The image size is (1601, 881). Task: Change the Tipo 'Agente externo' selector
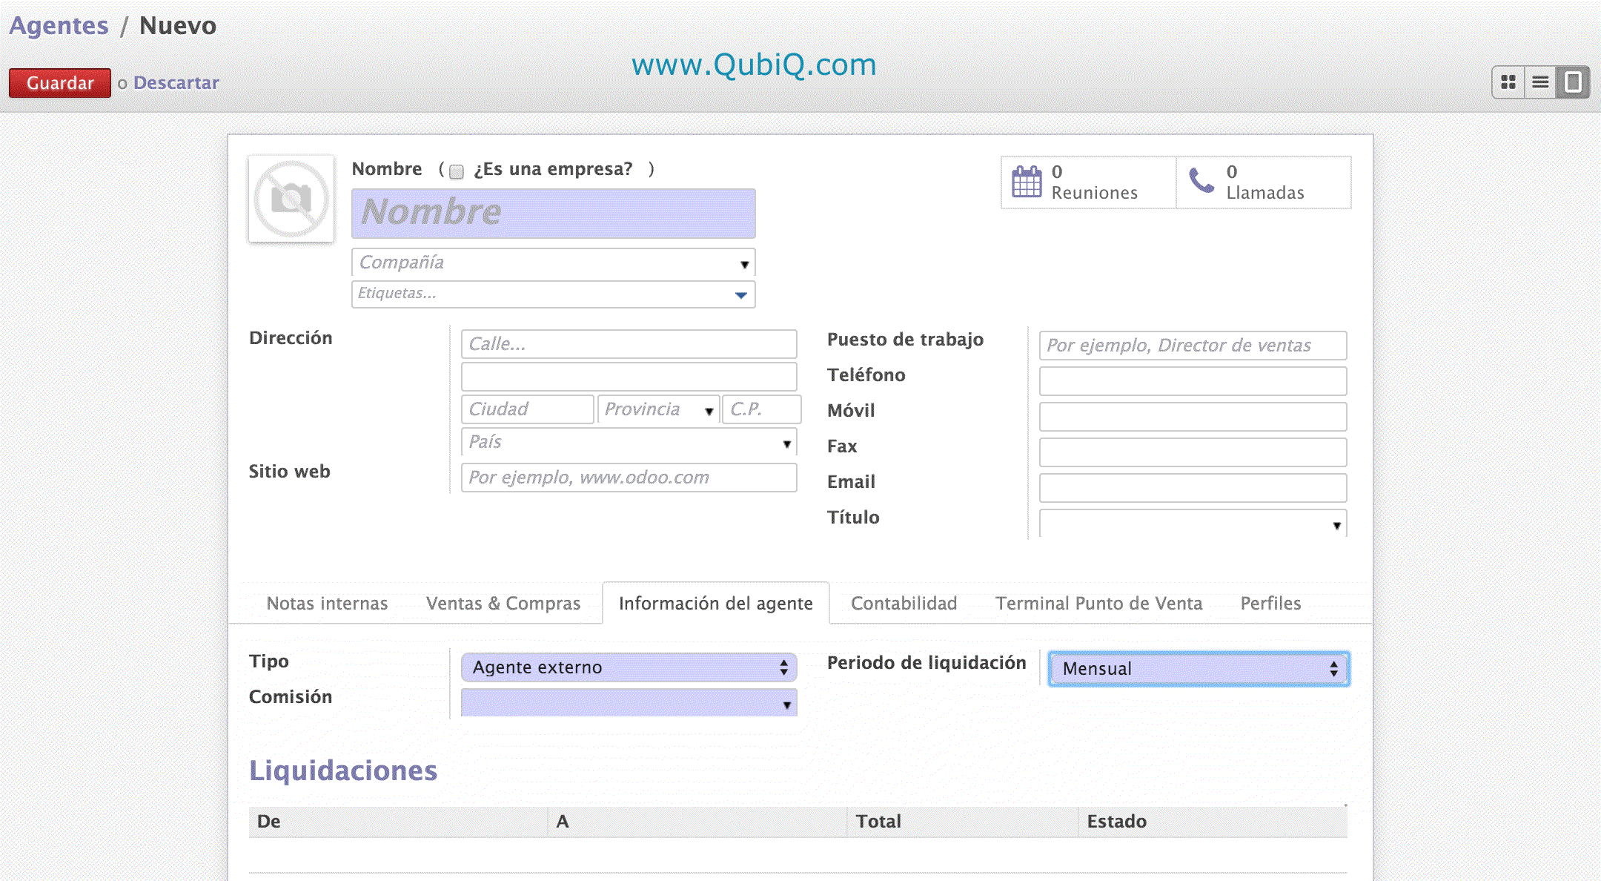click(x=629, y=667)
